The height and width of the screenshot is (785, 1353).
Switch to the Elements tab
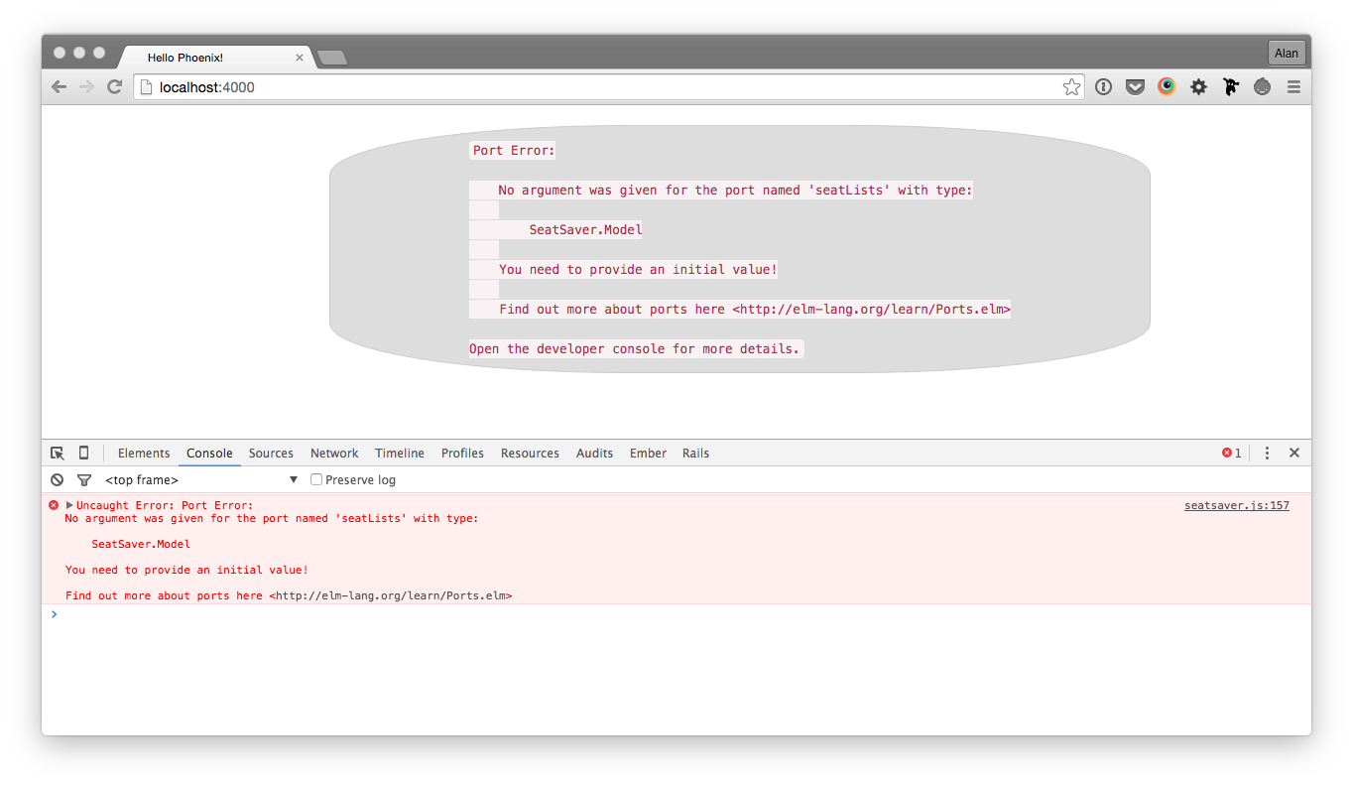point(144,454)
